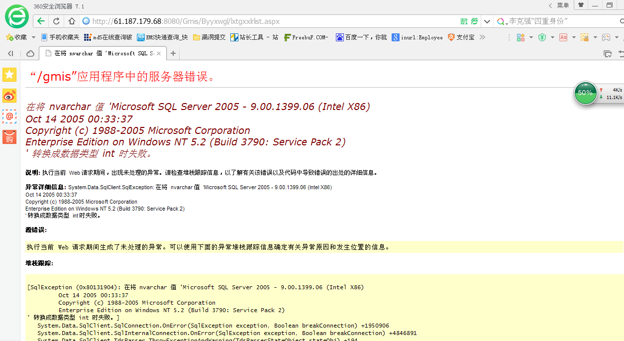Click the red “/gmis” server error heading
This screenshot has width=624, height=341.
[x=122, y=77]
